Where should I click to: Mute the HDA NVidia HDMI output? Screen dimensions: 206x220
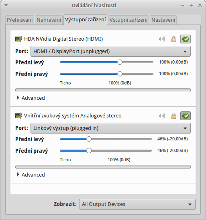click(x=162, y=39)
